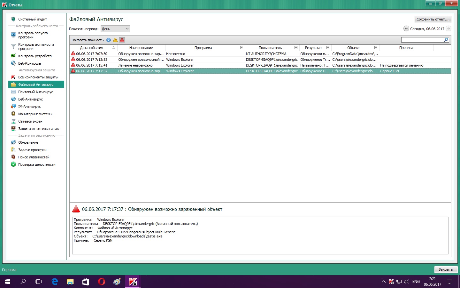Expand the Программа column options

(242, 48)
